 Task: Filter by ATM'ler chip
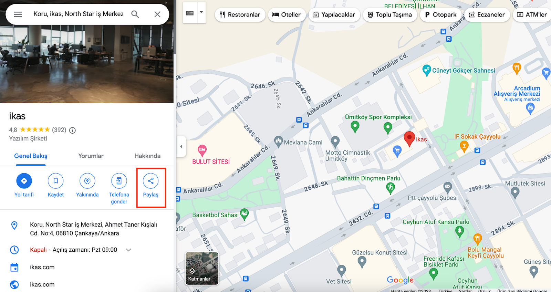pyautogui.click(x=532, y=14)
